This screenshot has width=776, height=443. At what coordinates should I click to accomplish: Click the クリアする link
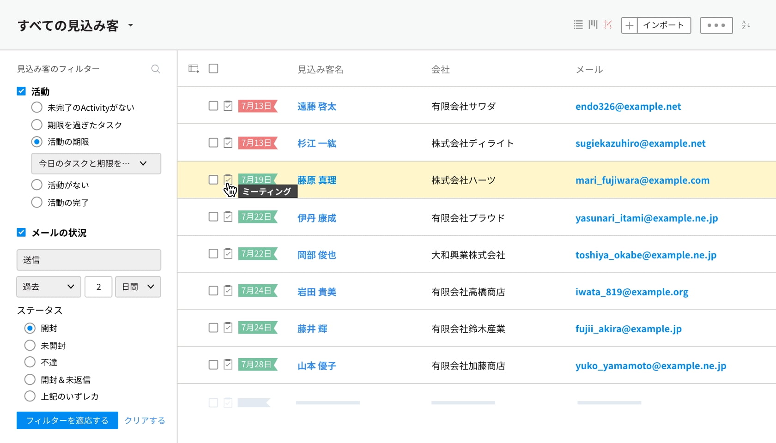(x=145, y=420)
